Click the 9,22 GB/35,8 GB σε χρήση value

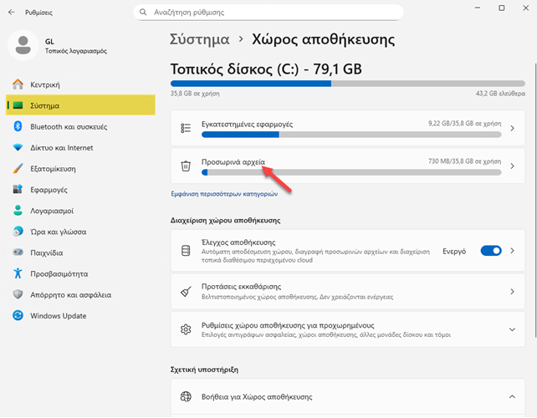[x=465, y=123]
